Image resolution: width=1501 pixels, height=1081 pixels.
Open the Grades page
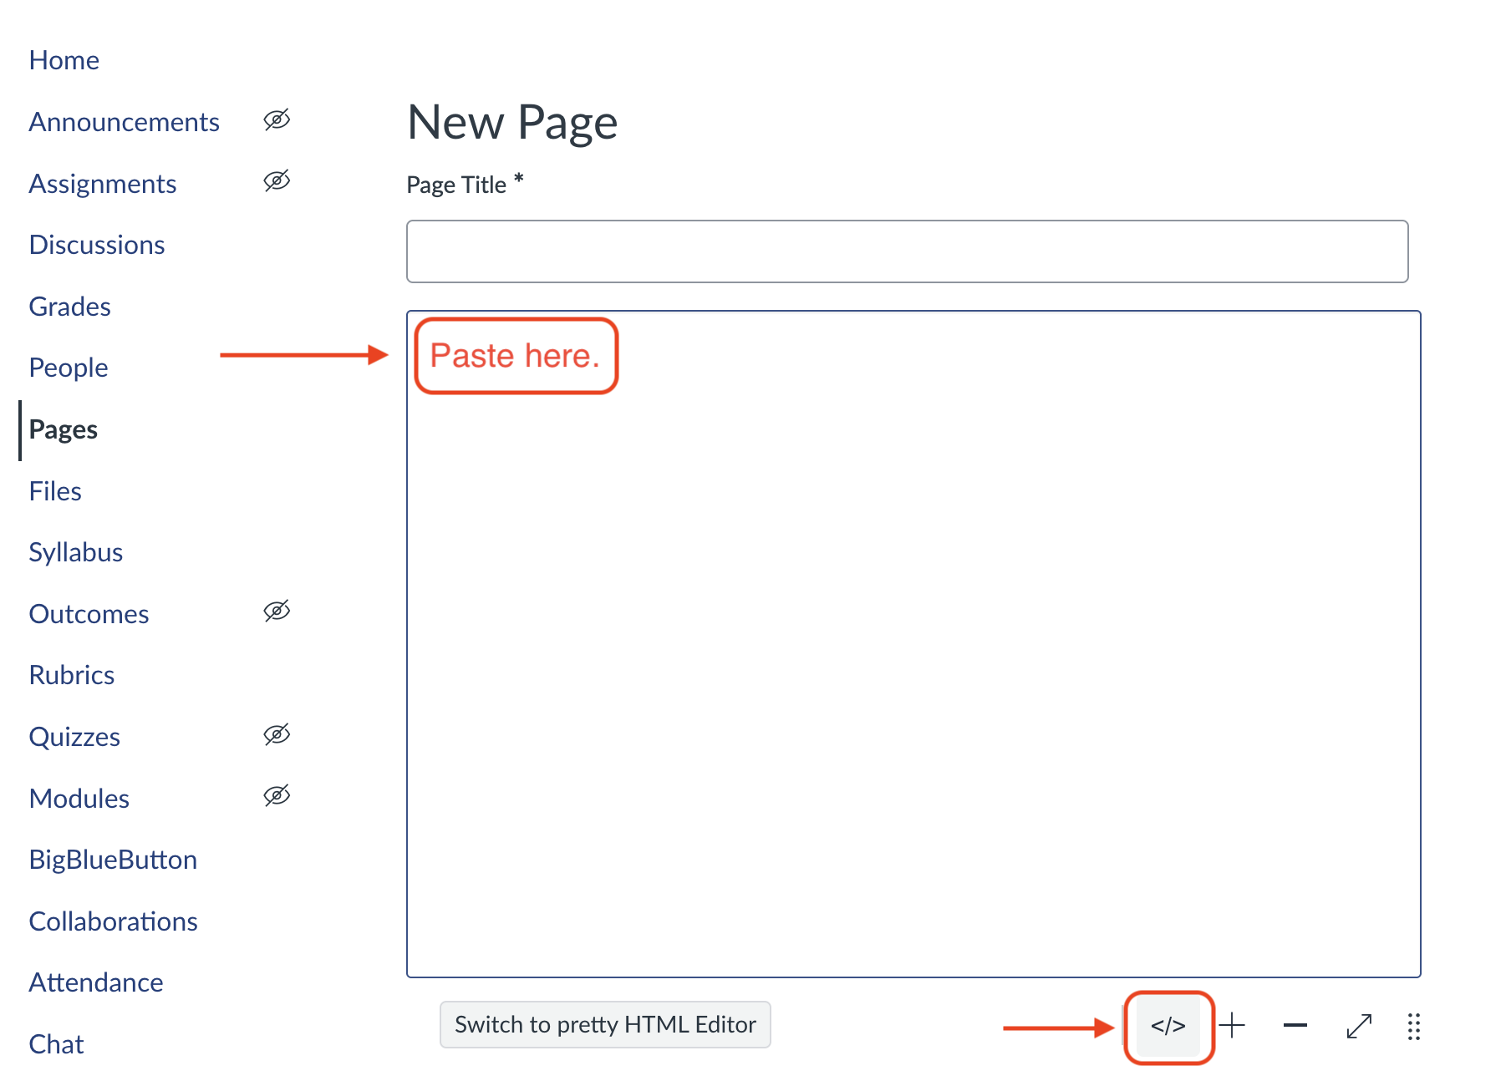pyautogui.click(x=70, y=307)
